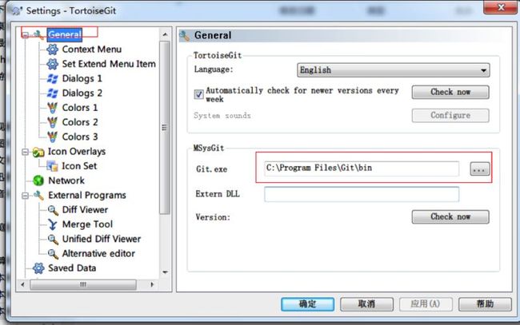Open Context Menu settings page
Screen dimensions: 520x325
pos(91,50)
